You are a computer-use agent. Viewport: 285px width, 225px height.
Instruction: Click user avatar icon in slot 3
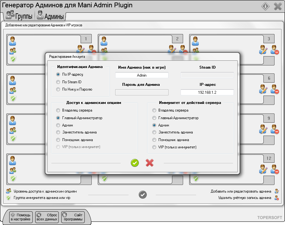point(196,41)
